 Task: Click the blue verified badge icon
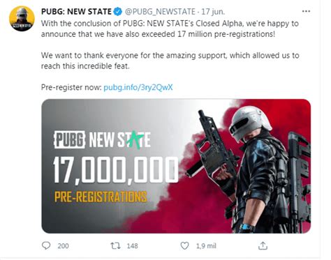118,12
